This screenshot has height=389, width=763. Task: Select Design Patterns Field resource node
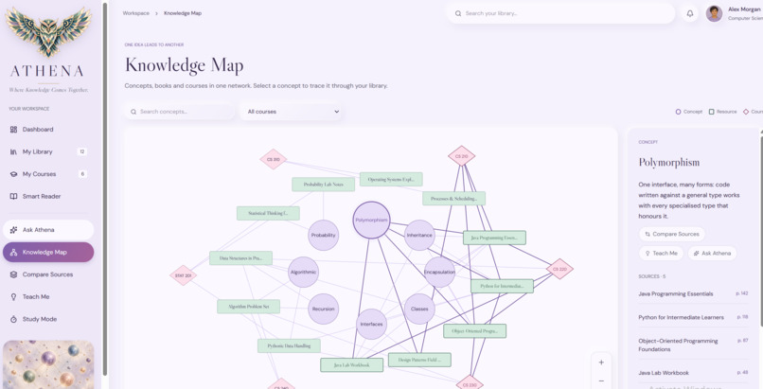tap(419, 360)
